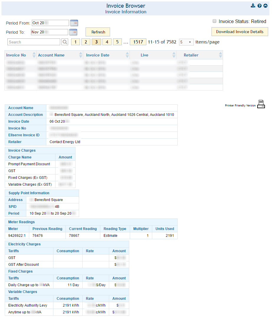Click into the Search field
272x319 pixels.
click(34, 42)
